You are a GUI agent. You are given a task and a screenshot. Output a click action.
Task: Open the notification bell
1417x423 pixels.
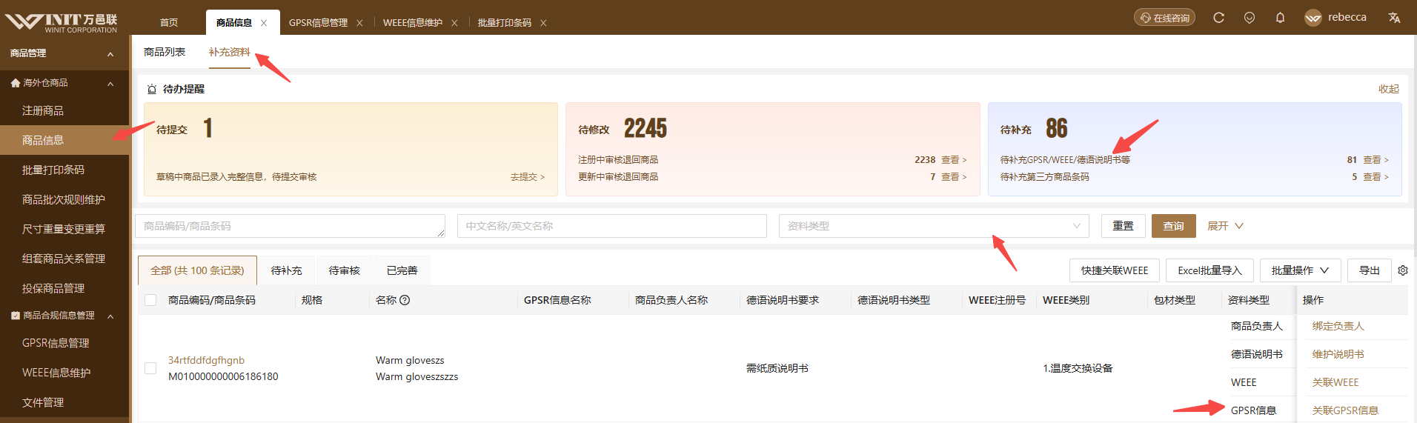1280,18
